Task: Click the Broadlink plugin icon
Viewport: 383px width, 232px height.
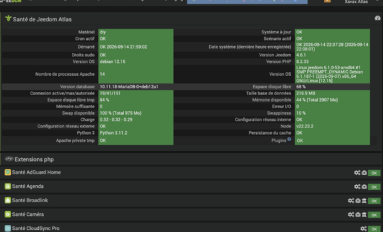Action: point(8,200)
